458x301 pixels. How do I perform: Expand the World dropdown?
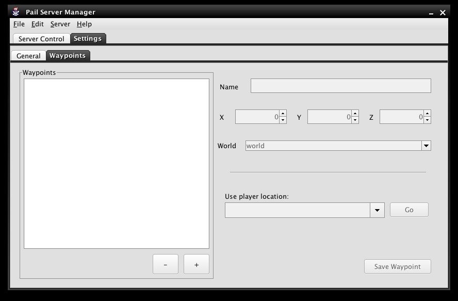tap(426, 146)
